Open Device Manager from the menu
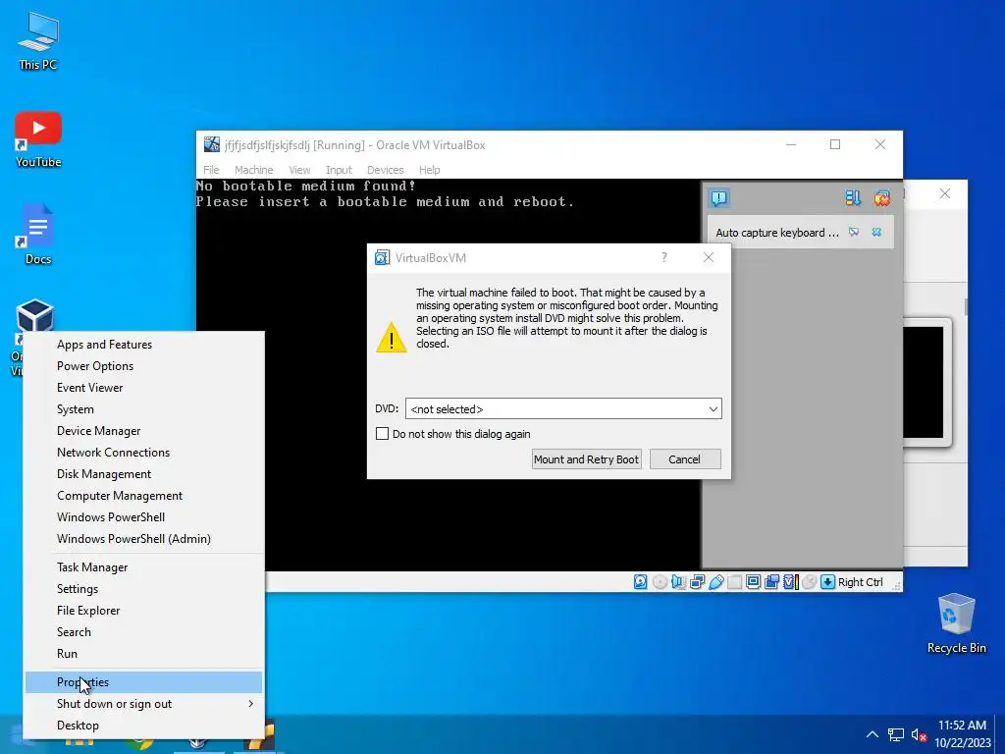The height and width of the screenshot is (754, 1005). [143, 431]
